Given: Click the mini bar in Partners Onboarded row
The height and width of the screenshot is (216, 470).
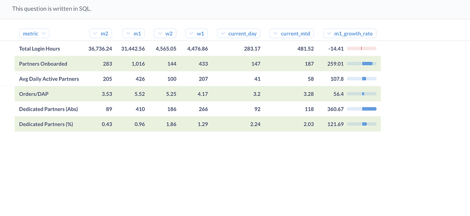Looking at the screenshot, I should (x=362, y=64).
